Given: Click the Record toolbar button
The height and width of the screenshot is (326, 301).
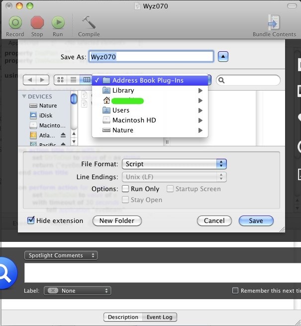Looking at the screenshot, I should [x=15, y=26].
